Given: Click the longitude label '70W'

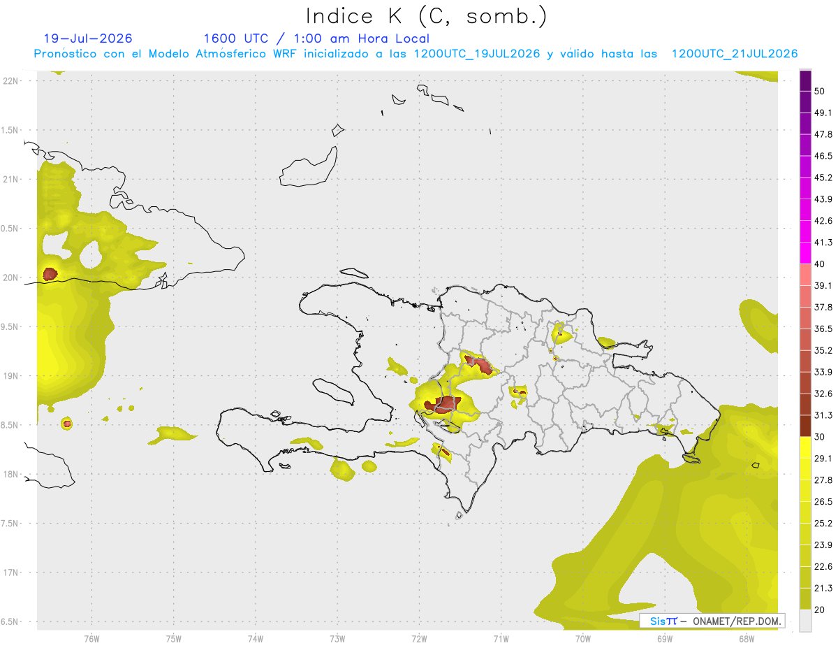Looking at the screenshot, I should pyautogui.click(x=583, y=638).
